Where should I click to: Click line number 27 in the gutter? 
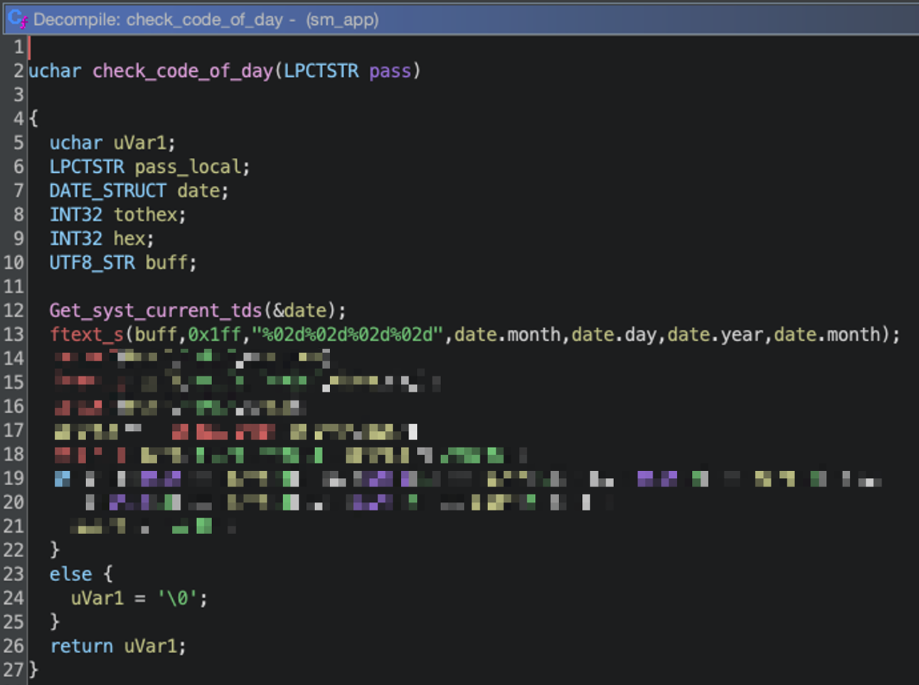pos(14,670)
